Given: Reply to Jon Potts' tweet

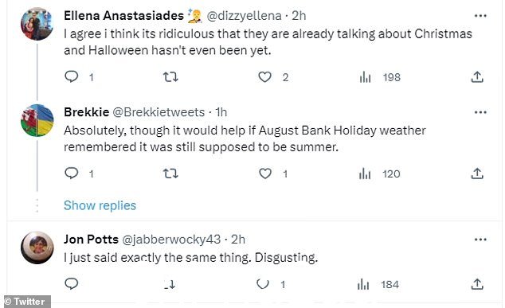Looking at the screenshot, I should click(72, 284).
